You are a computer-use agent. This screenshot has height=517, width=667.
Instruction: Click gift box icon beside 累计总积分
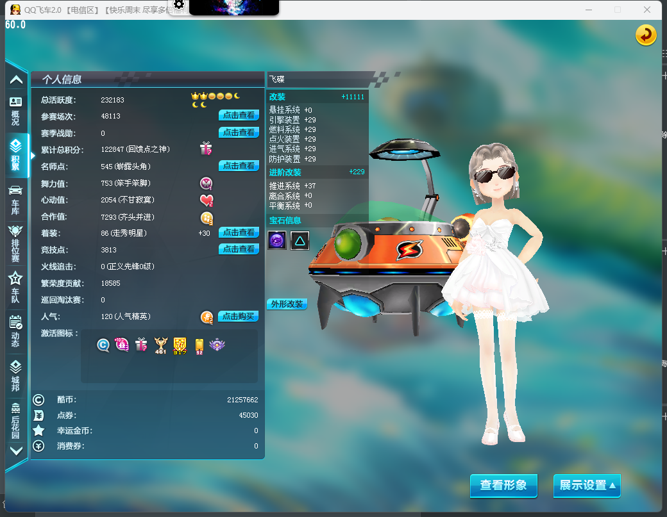[x=206, y=149]
